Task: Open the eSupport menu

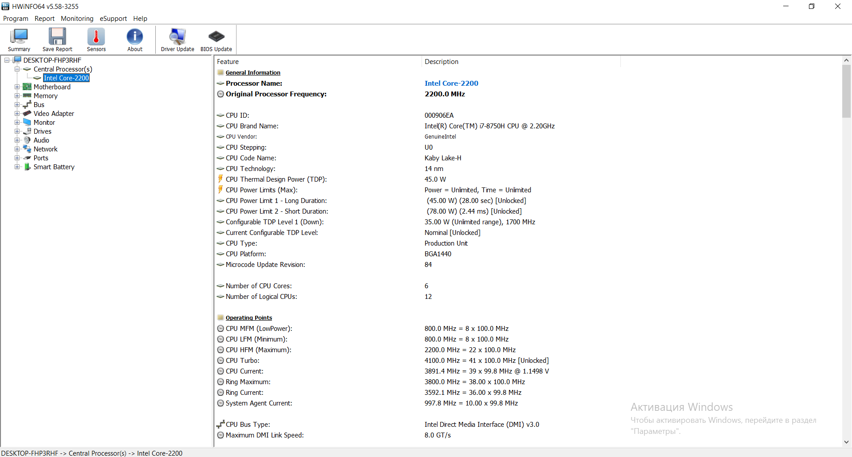Action: coord(113,19)
